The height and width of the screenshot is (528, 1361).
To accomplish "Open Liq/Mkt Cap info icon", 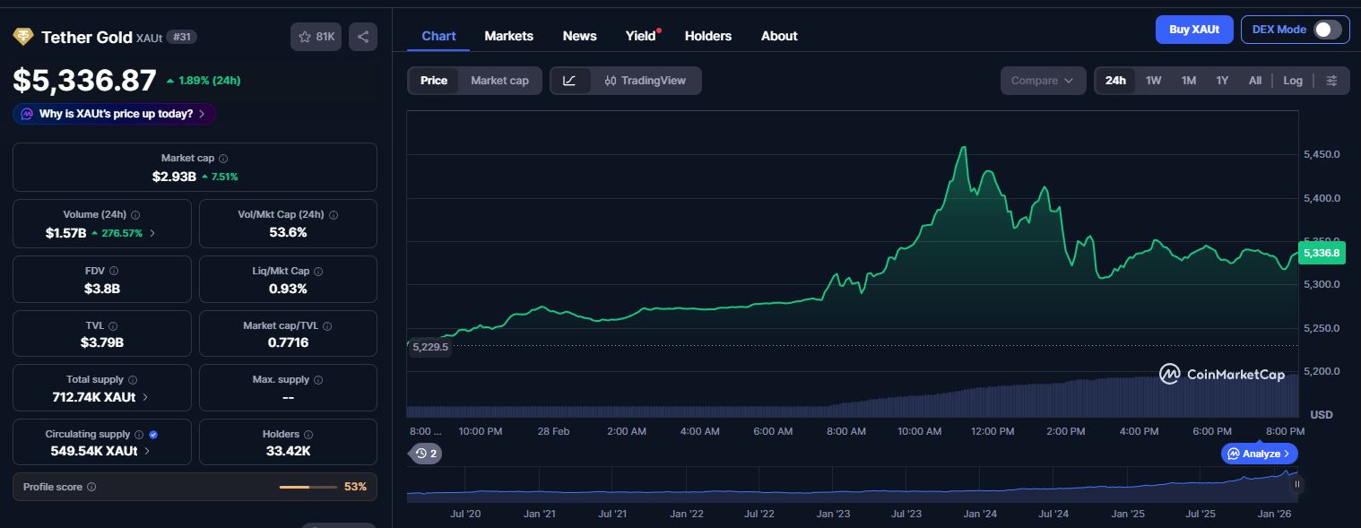I will (318, 271).
